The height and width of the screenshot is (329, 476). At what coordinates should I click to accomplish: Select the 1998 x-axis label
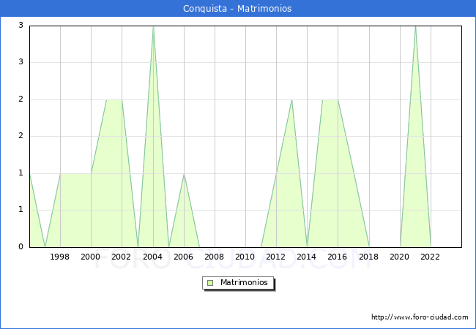point(60,257)
